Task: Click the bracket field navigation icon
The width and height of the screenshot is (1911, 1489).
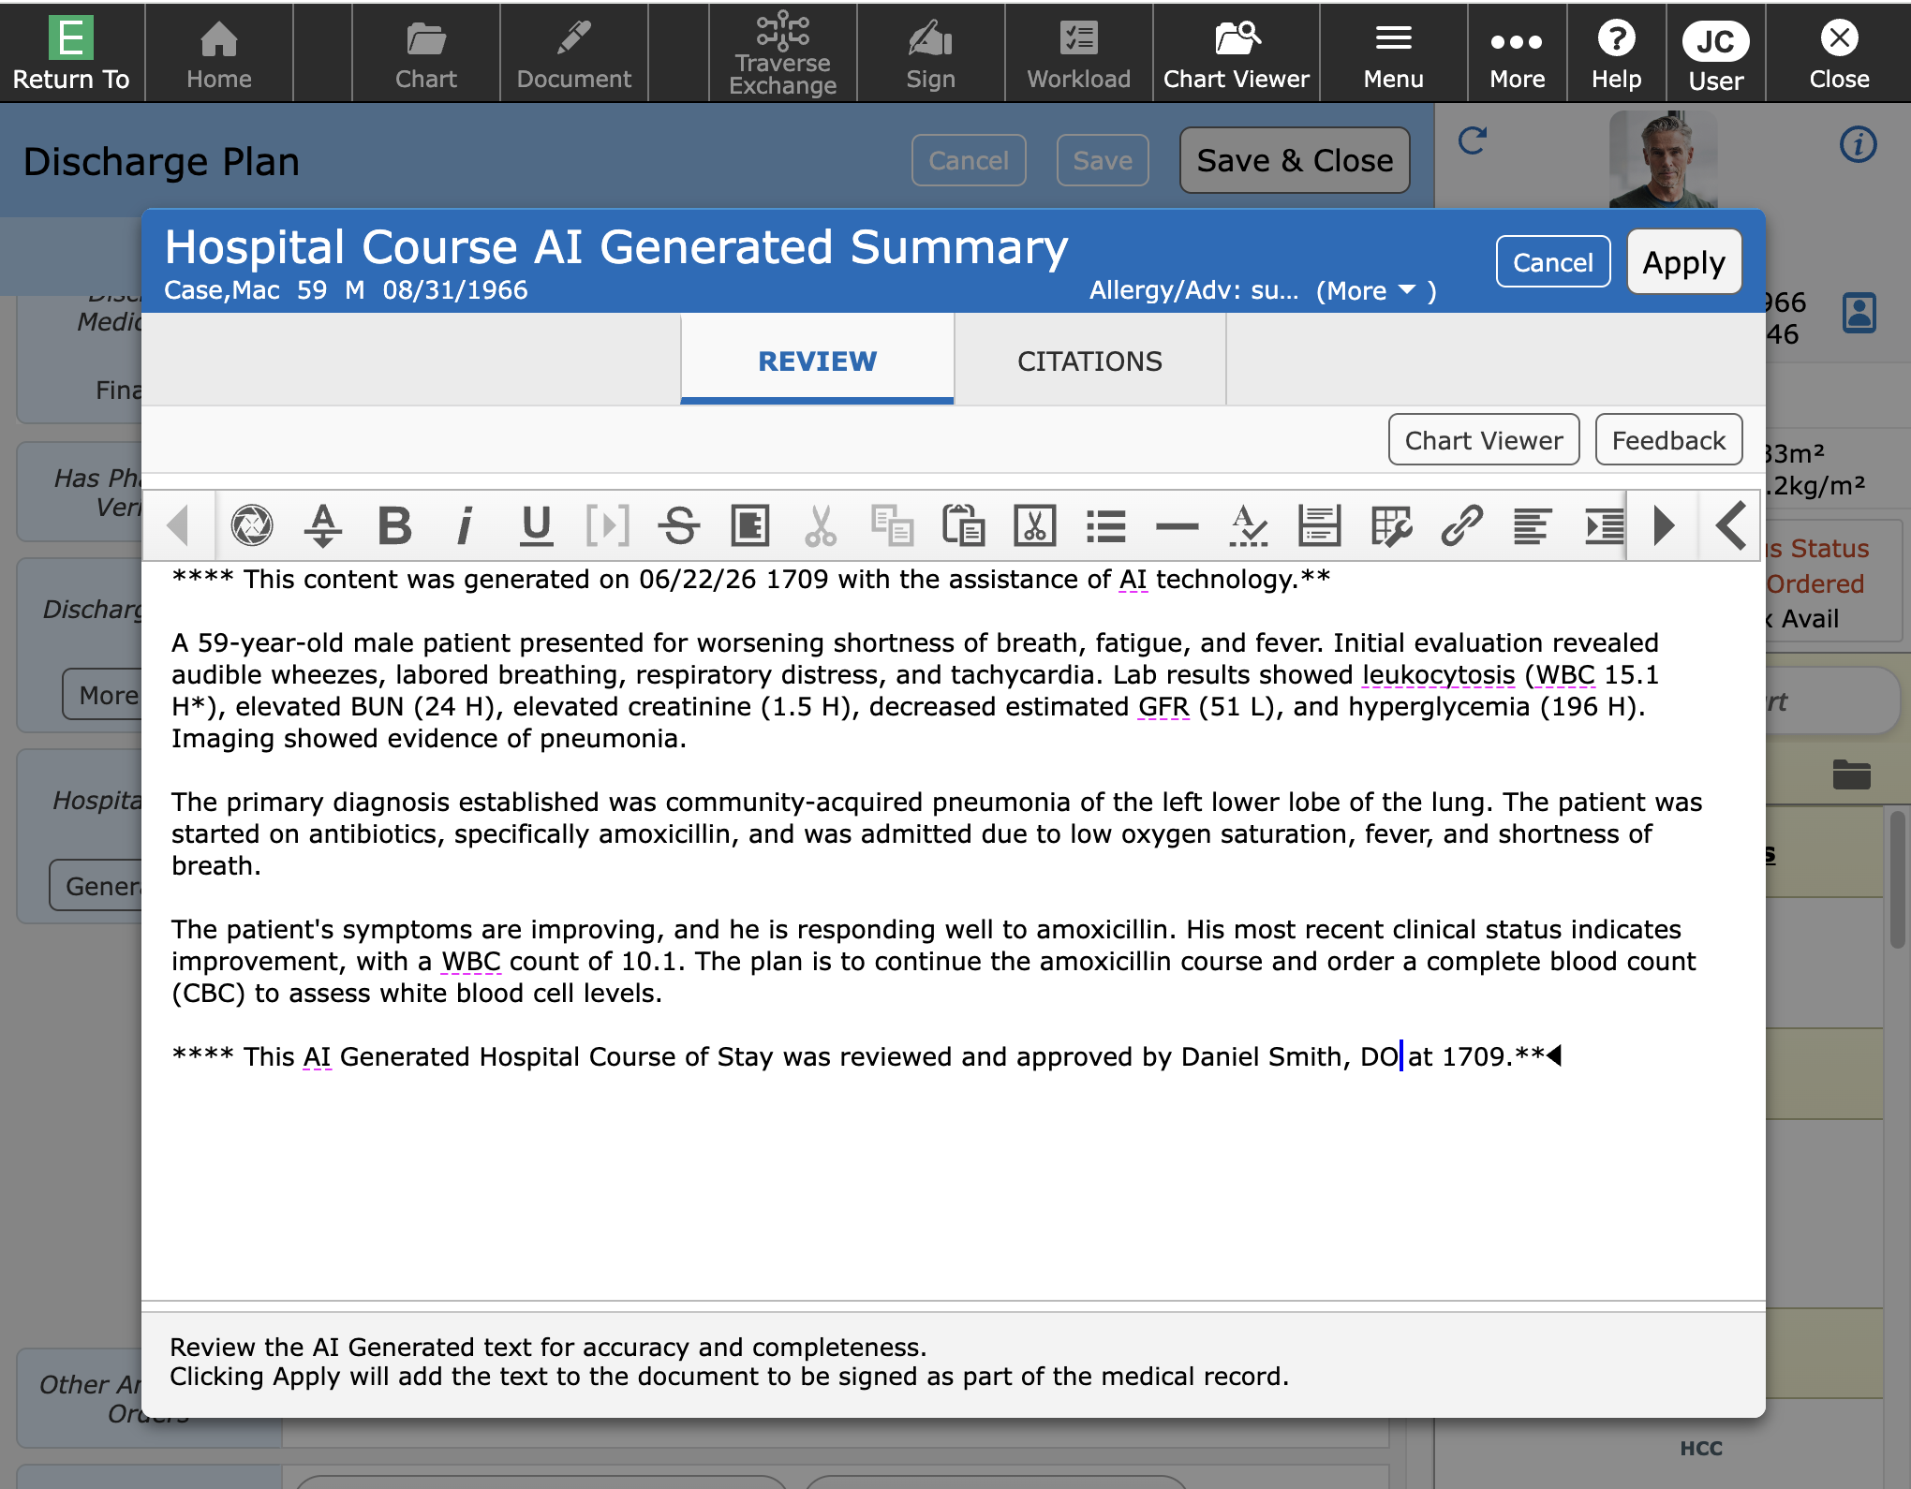Action: (x=607, y=525)
